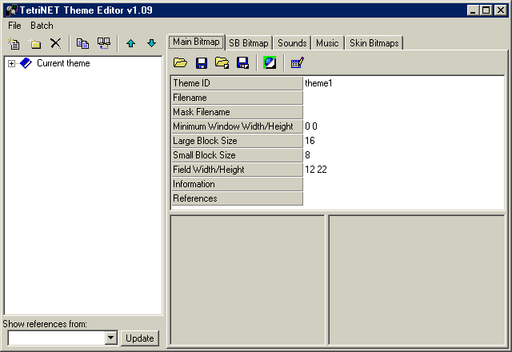Click Field Width/Height value 12 22
This screenshot has height=352, width=512.
(403, 170)
